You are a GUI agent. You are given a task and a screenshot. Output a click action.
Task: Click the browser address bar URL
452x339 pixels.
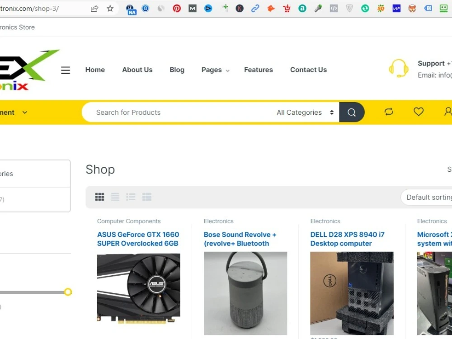click(29, 9)
